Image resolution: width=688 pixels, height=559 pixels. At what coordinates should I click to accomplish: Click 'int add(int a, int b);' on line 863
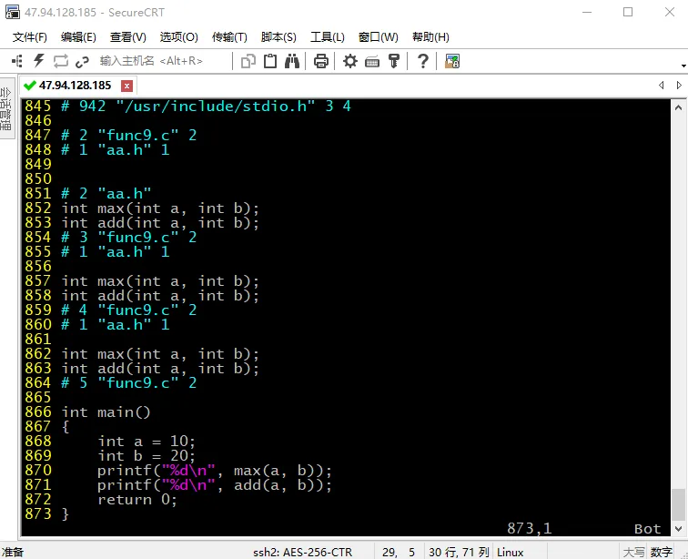[160, 369]
